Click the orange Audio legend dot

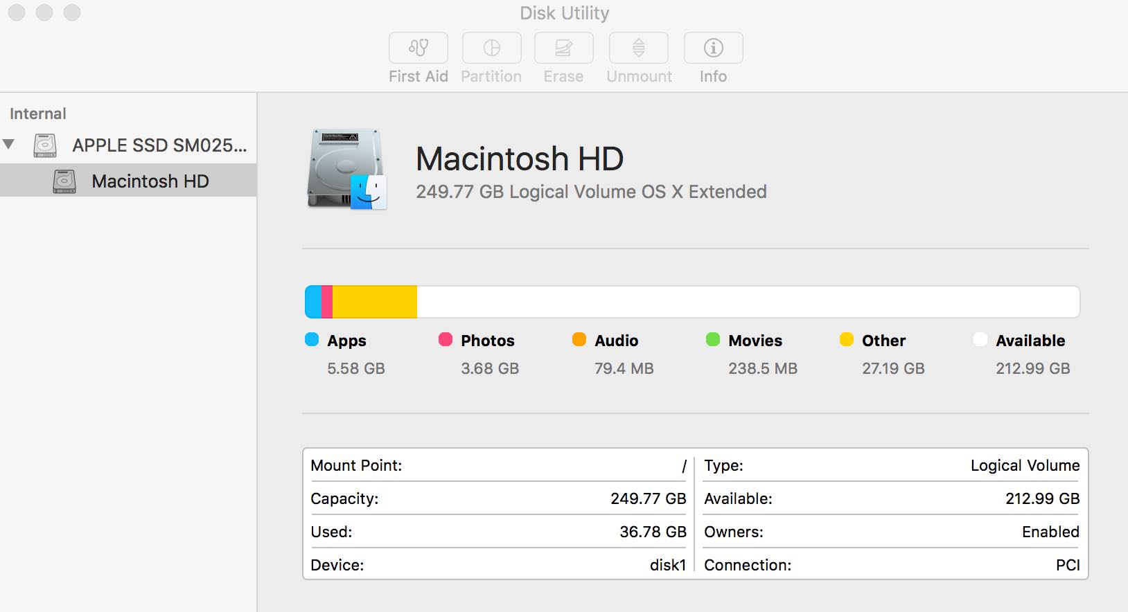(579, 339)
